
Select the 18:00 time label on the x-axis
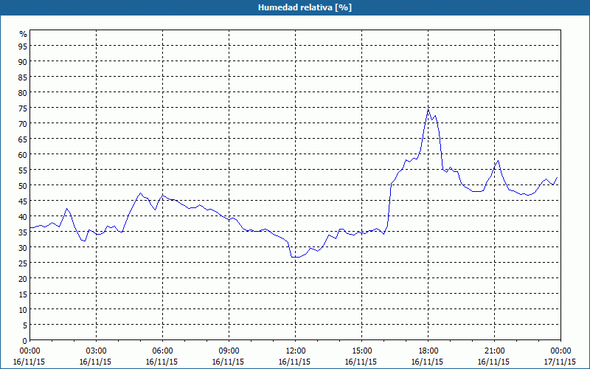point(428,351)
